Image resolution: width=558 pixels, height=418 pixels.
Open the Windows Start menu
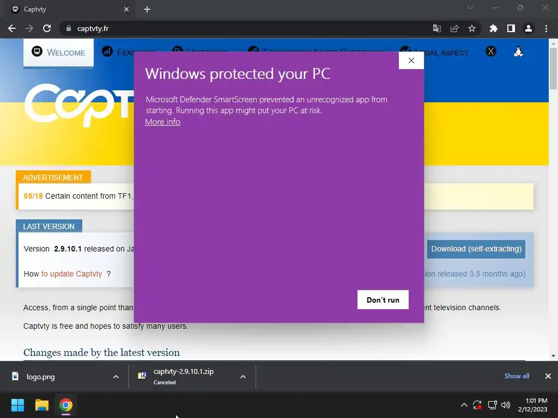pos(17,405)
